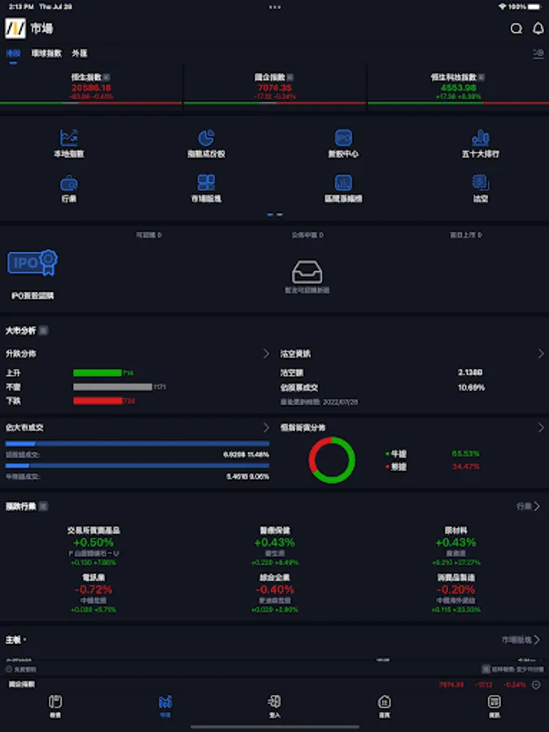Tap the empty inbox tray icon

(x=307, y=272)
